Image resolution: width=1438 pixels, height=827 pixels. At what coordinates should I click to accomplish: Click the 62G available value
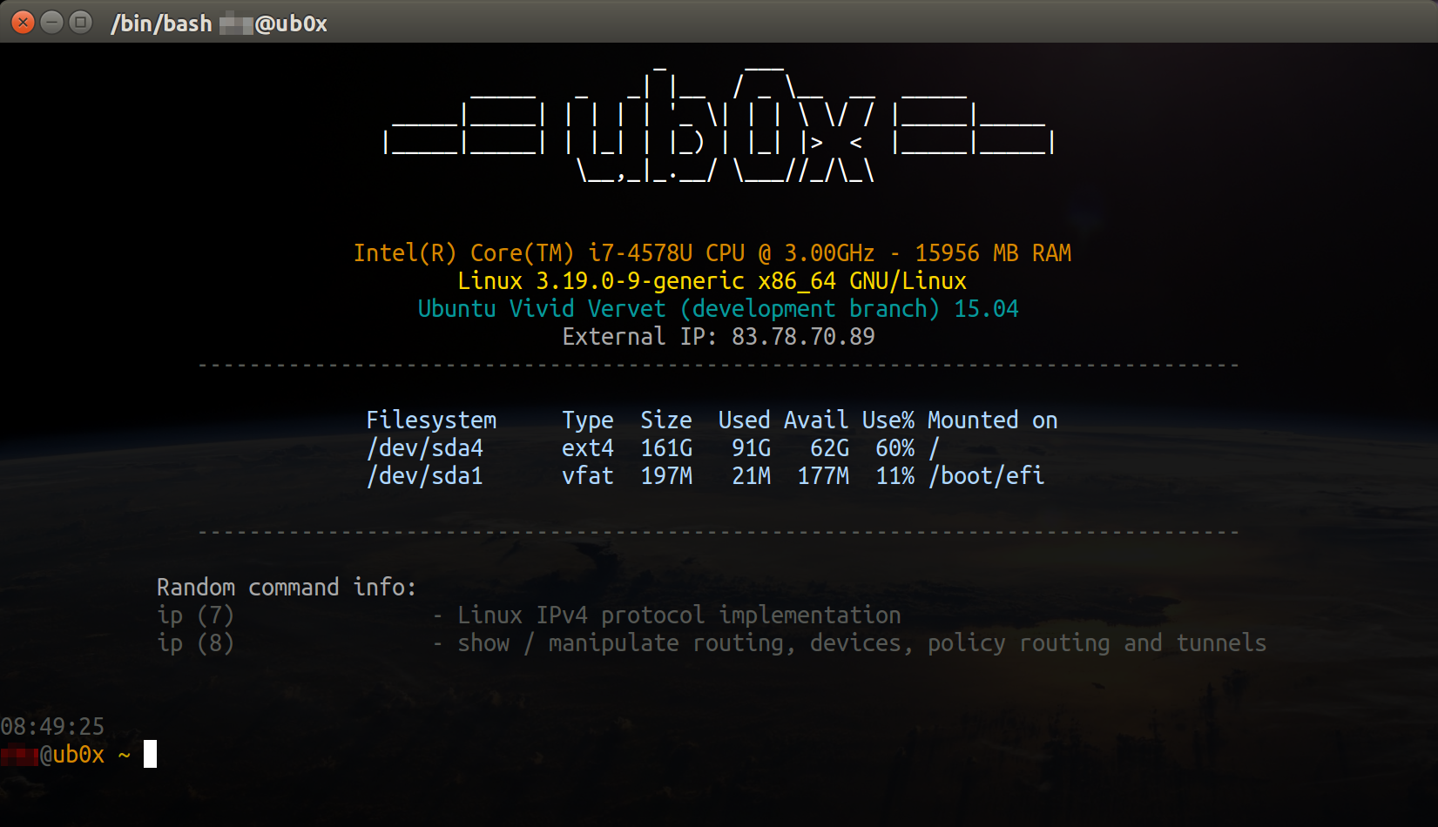click(x=830, y=448)
